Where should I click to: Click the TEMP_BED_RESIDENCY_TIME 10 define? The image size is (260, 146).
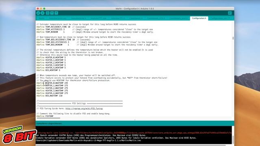coord(56,40)
